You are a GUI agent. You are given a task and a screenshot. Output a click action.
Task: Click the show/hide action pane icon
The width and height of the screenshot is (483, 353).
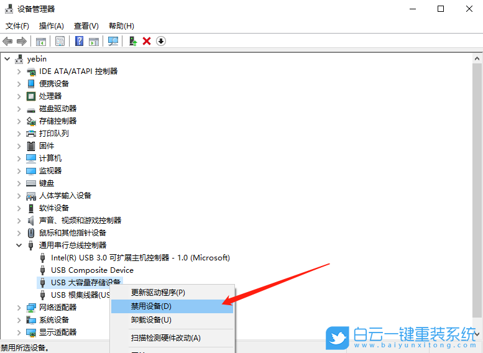point(94,41)
